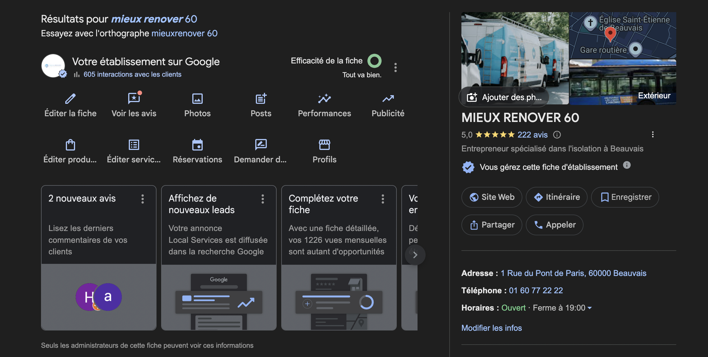
Task: Open Performances sparkline icon
Action: (x=324, y=99)
